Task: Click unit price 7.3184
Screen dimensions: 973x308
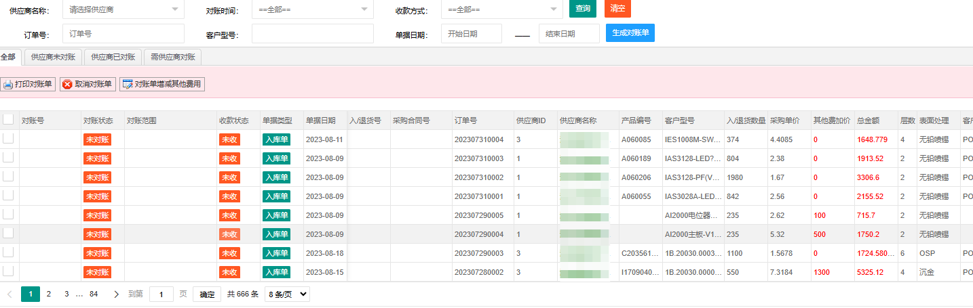Action: click(x=781, y=272)
